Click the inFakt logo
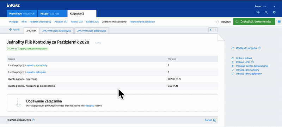Image resolution: width=282 pixels, height=127 pixels. (x=13, y=6)
